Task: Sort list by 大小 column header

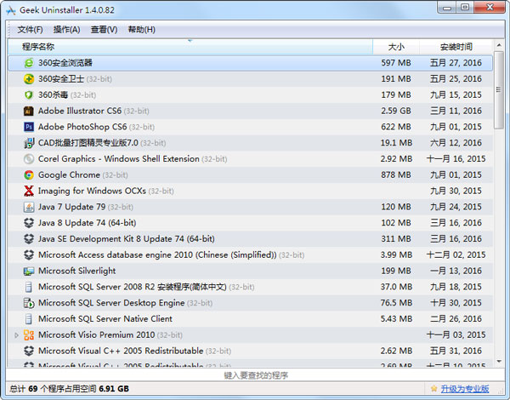Action: pos(396,47)
